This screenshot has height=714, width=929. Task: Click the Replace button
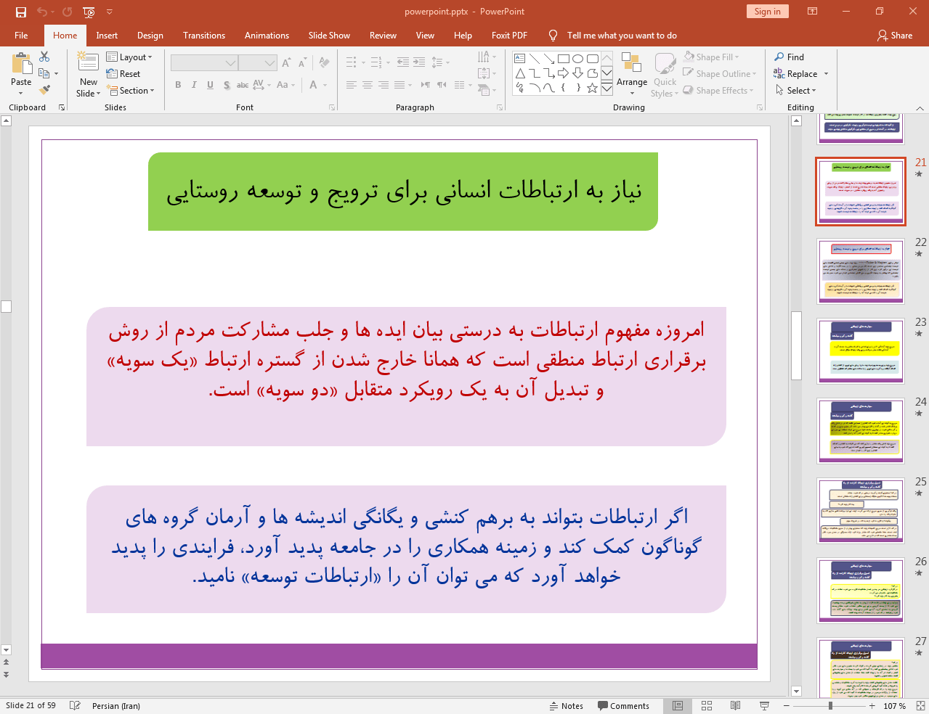796,73
